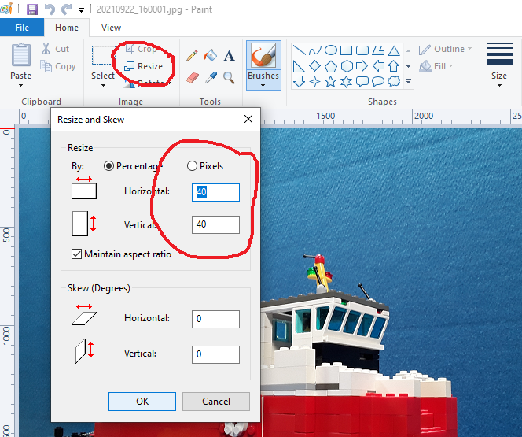
Task: Open the File menu
Action: [x=22, y=28]
